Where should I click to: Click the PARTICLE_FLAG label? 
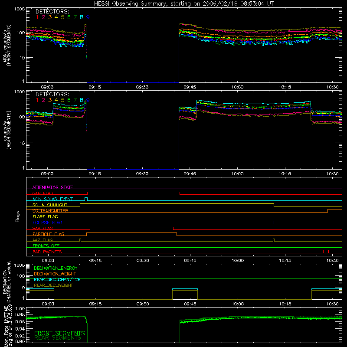tap(49, 234)
